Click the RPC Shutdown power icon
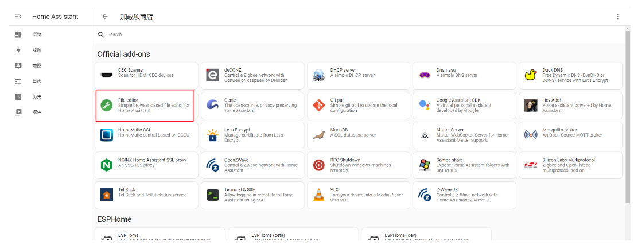The width and height of the screenshot is (634, 245). coord(318,165)
